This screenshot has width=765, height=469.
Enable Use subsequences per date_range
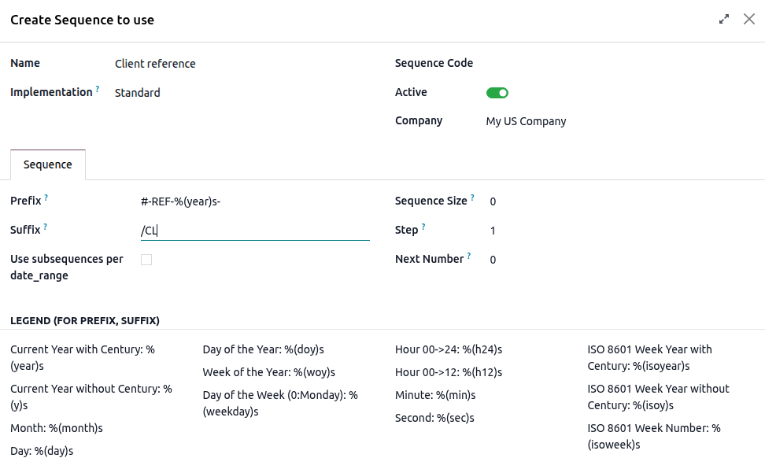[x=146, y=259]
